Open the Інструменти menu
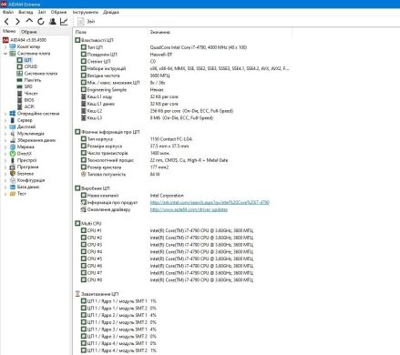Viewport: 400px width, 355px height. (86, 12)
